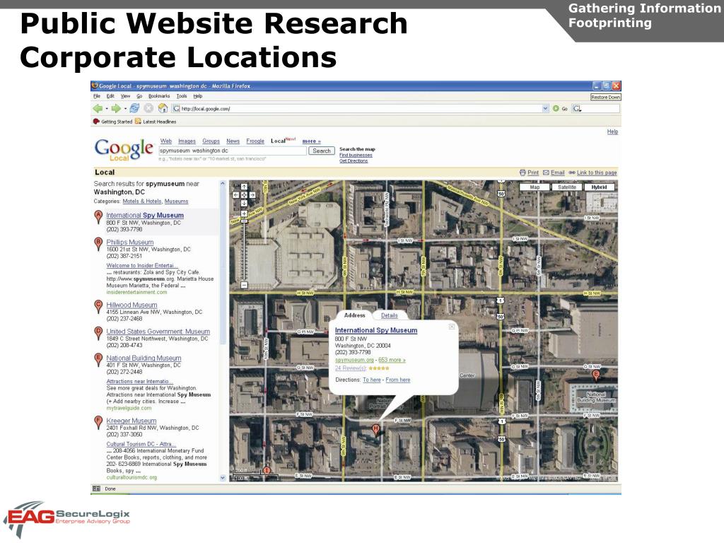Image resolution: width=724 pixels, height=543 pixels.
Task: Open the Getting Started bookmark
Action: [x=112, y=122]
